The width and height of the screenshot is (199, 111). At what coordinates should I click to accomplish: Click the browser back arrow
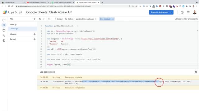coord(2,6)
